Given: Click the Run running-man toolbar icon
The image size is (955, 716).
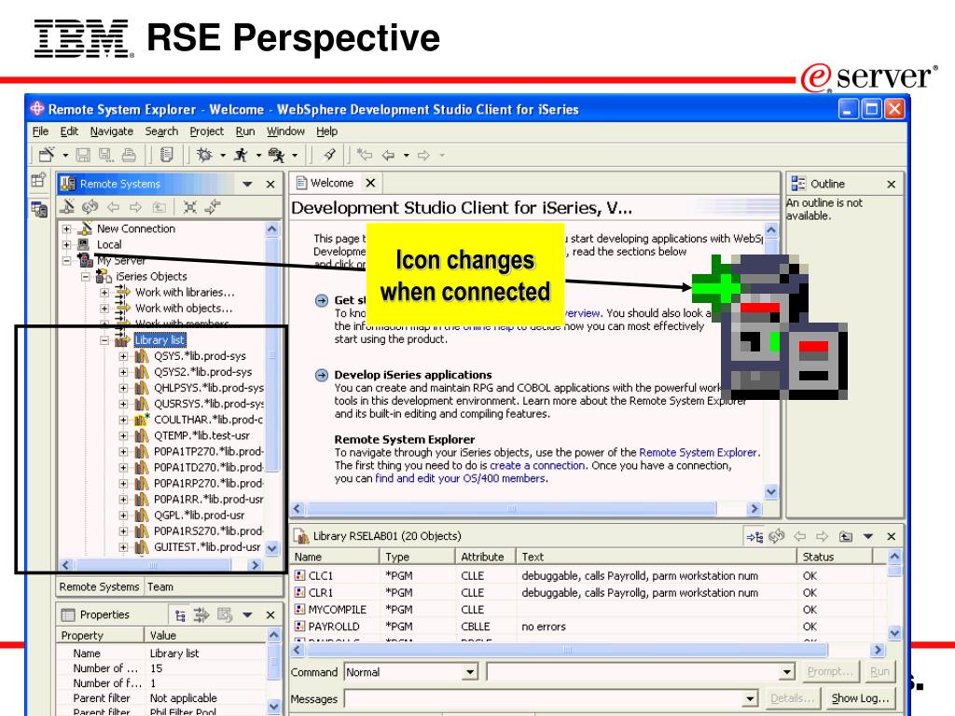Looking at the screenshot, I should pyautogui.click(x=242, y=156).
